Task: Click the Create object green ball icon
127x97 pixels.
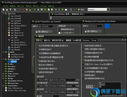Action: click(x=62, y=10)
